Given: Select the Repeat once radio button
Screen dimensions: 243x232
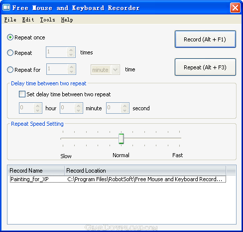Looking at the screenshot, I should coord(10,37).
